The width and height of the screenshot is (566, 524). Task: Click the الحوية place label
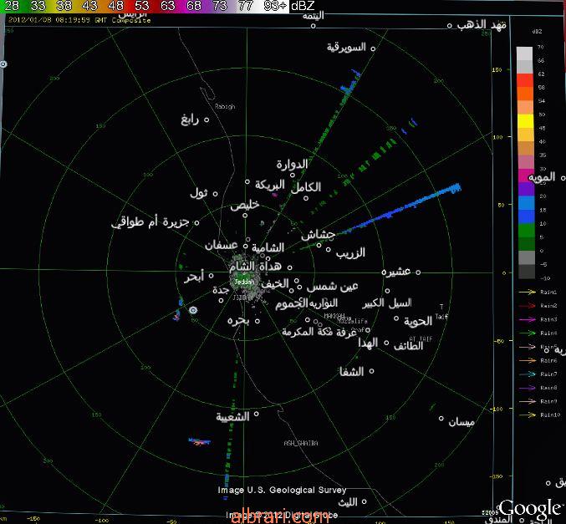pyautogui.click(x=418, y=321)
